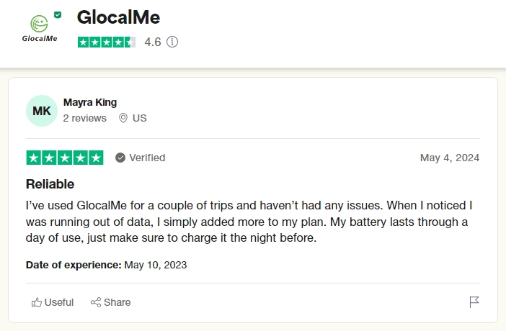Click the five-star review rating
This screenshot has height=331, width=506.
click(x=65, y=158)
